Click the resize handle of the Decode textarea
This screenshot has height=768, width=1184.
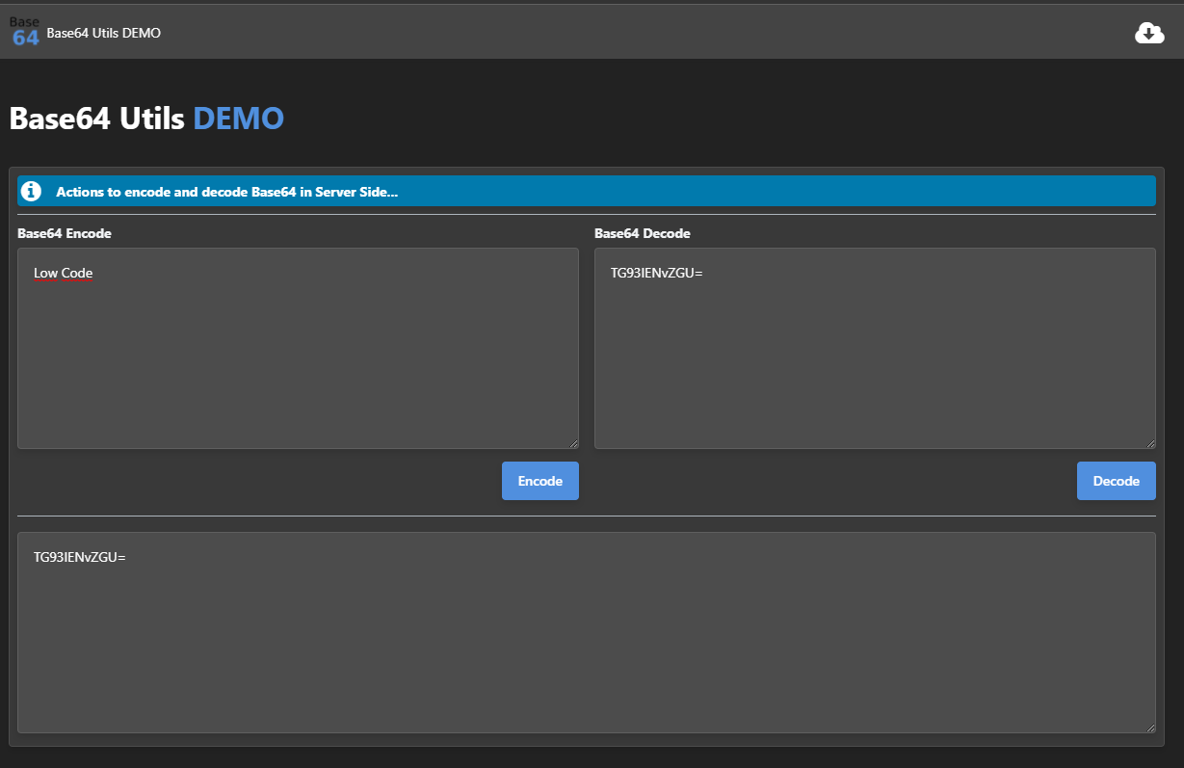(1149, 443)
